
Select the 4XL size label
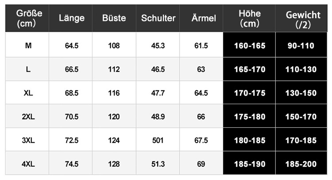pyautogui.click(x=28, y=164)
